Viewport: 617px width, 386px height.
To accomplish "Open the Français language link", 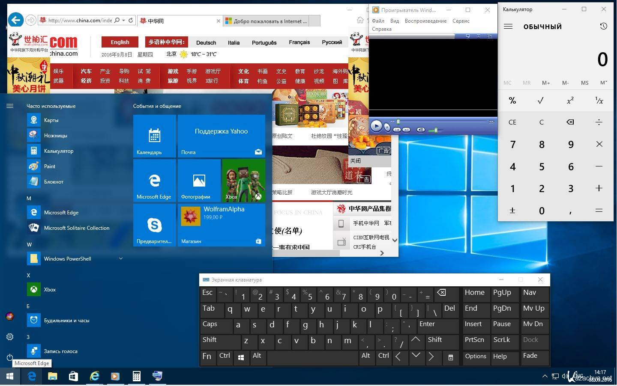I will click(x=299, y=42).
